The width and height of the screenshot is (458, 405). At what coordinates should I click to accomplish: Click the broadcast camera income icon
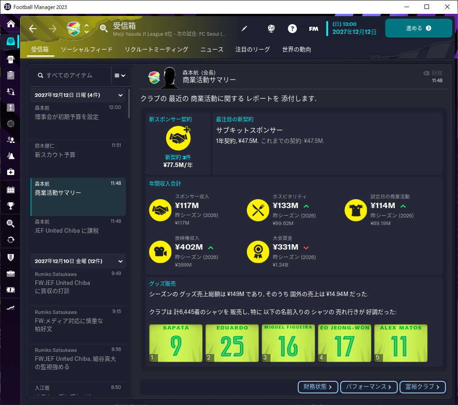tap(160, 251)
